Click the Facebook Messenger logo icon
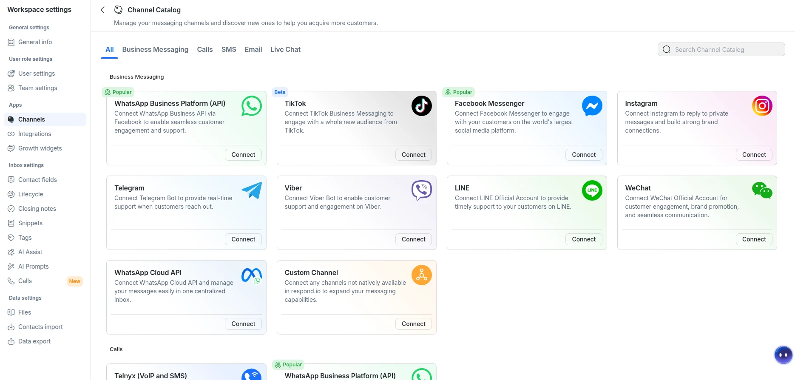 tap(592, 106)
